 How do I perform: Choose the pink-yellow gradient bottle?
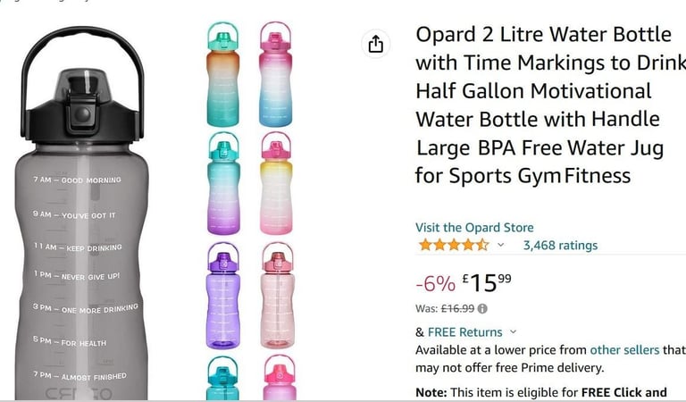coord(276,184)
